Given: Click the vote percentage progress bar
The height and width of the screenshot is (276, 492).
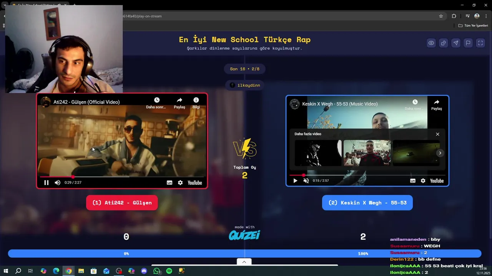Looking at the screenshot, I should click(244, 253).
